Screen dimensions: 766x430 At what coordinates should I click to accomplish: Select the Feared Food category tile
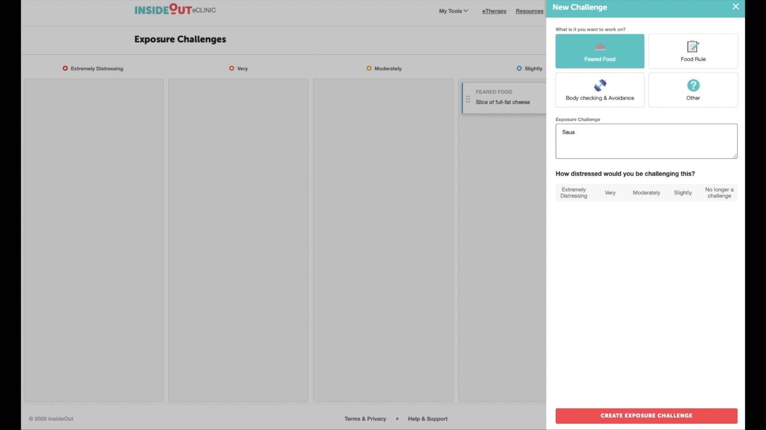coord(600,51)
